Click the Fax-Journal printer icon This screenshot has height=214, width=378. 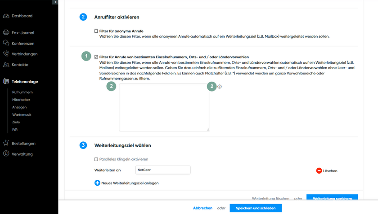pos(6,33)
